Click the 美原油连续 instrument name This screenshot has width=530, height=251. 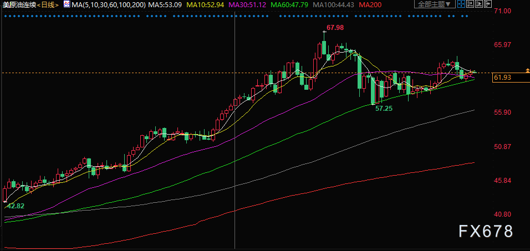(19, 5)
